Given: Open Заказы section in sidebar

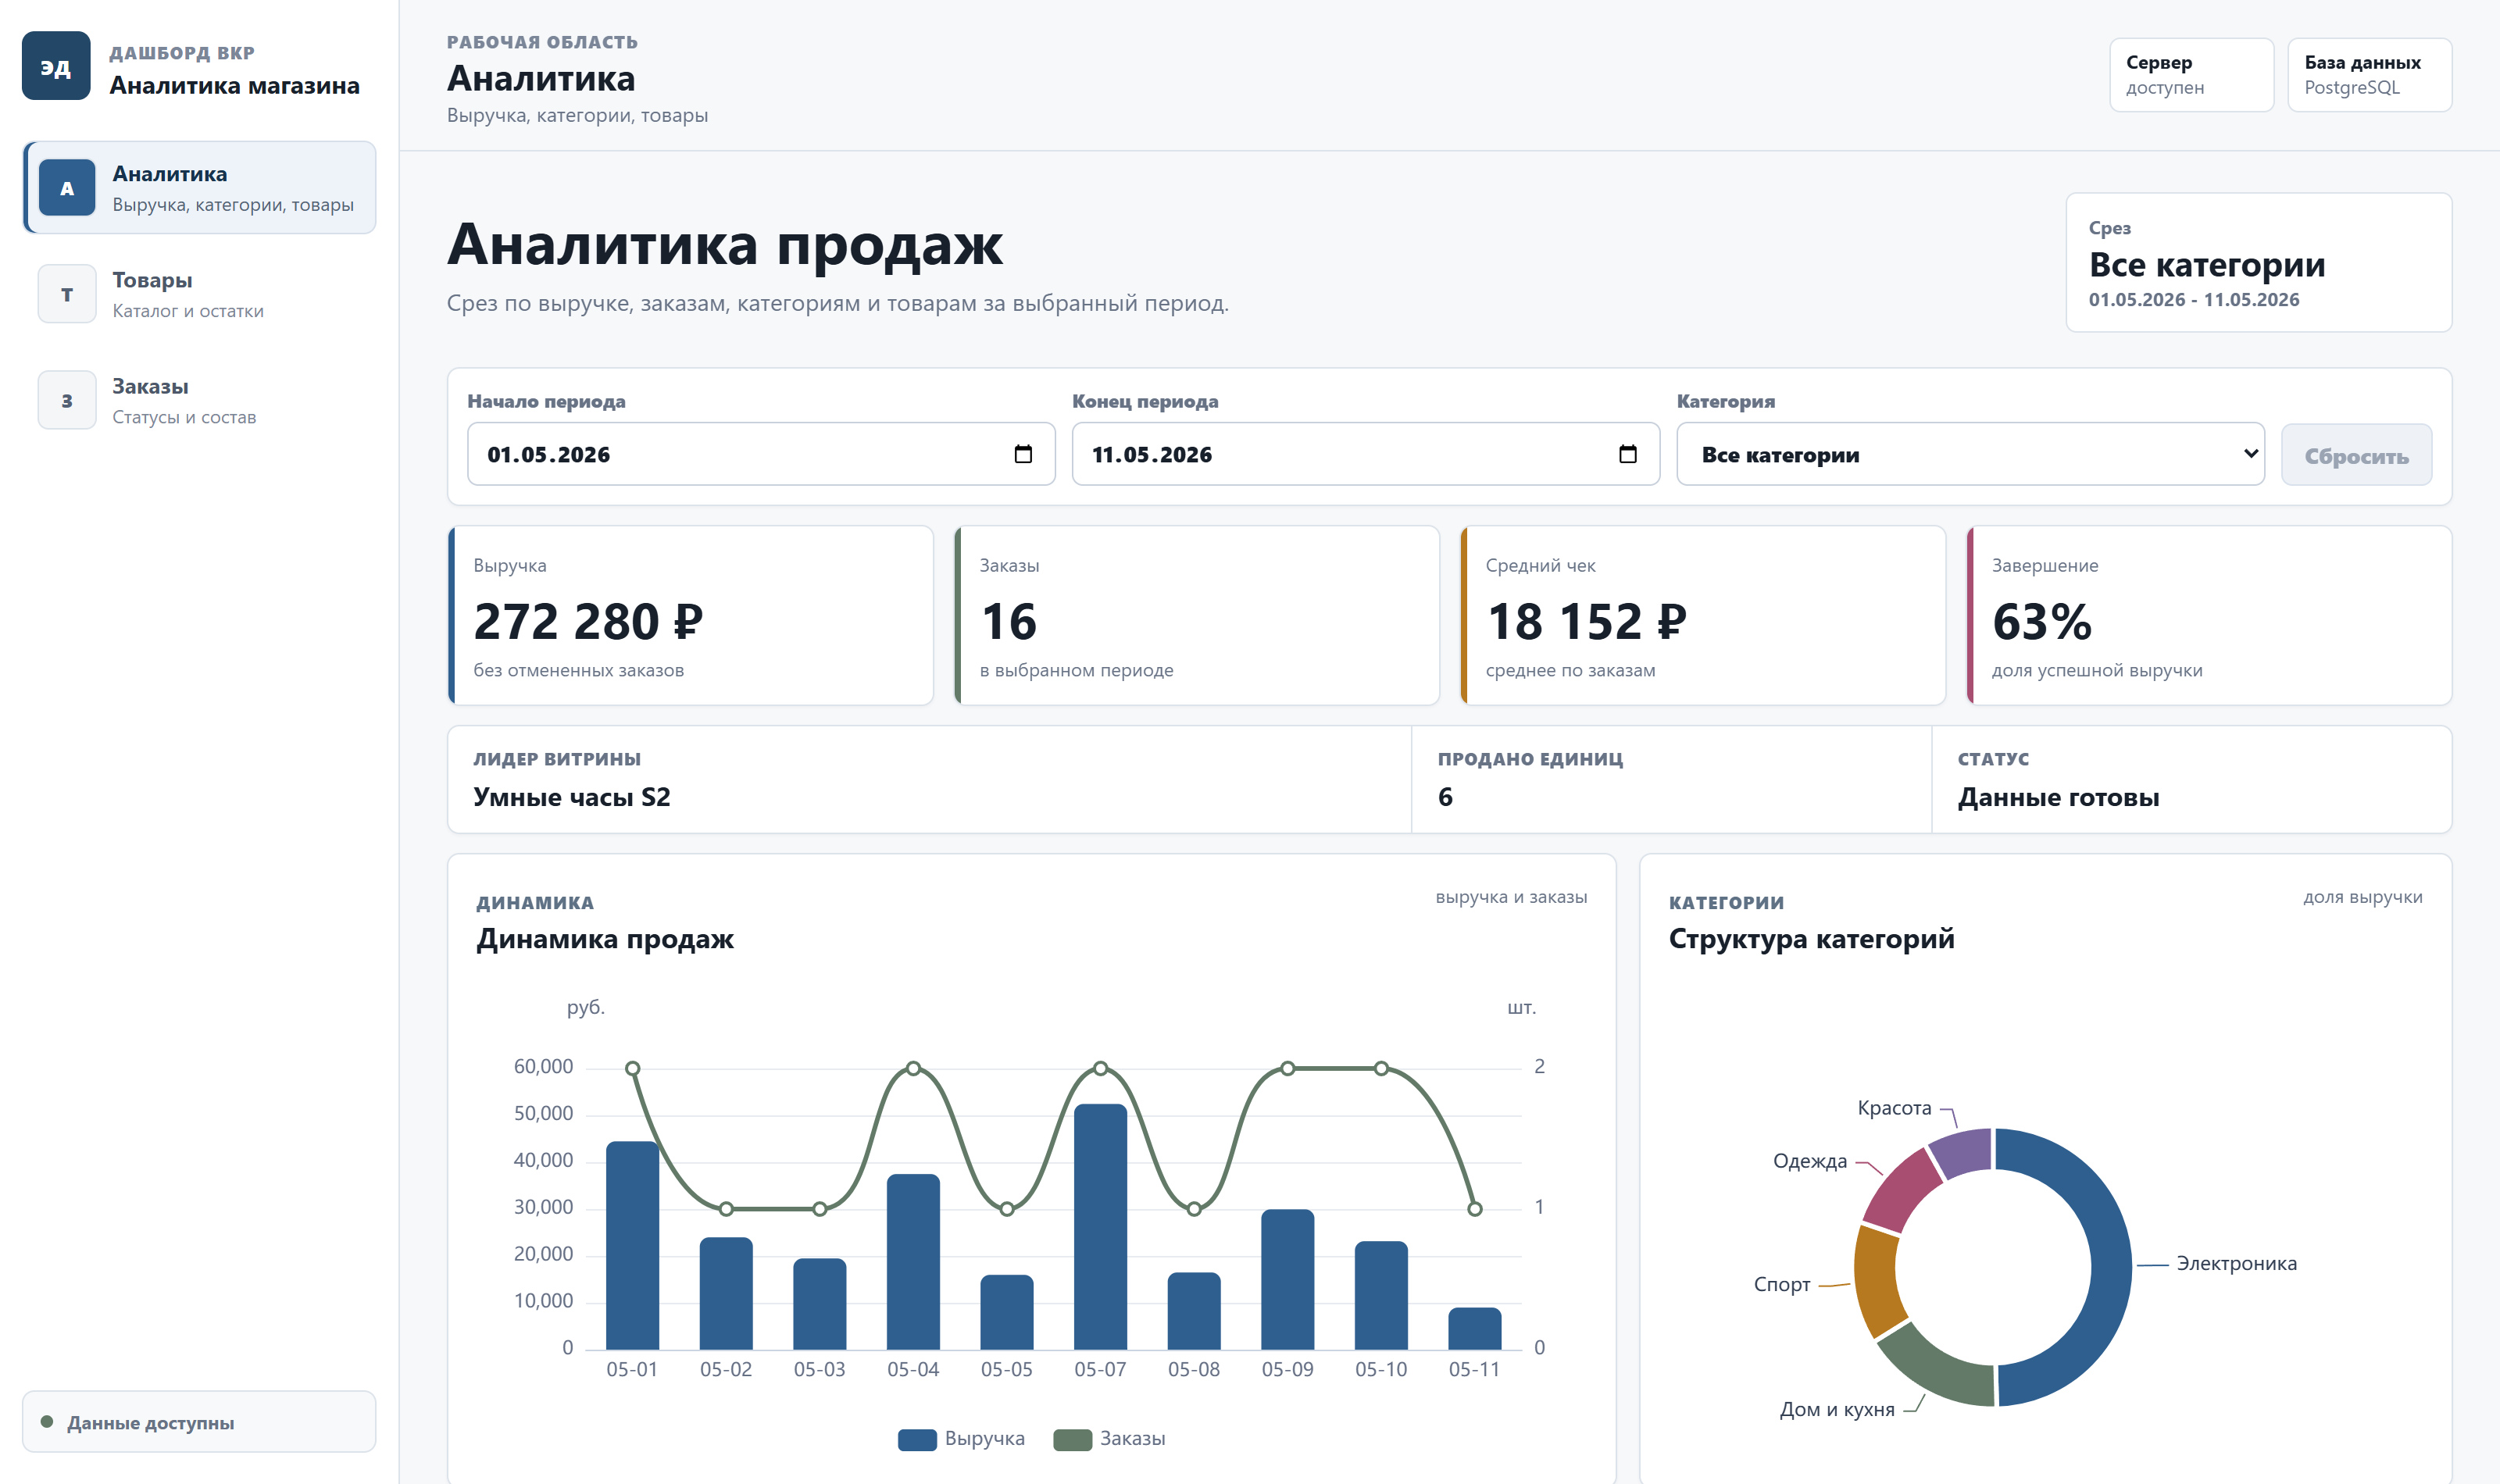Looking at the screenshot, I should click(x=200, y=400).
